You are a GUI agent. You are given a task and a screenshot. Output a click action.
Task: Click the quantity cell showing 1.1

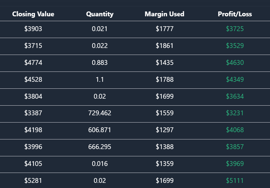click(x=100, y=80)
